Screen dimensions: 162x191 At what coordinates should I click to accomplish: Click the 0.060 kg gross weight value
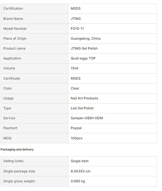pyautogui.click(x=78, y=181)
